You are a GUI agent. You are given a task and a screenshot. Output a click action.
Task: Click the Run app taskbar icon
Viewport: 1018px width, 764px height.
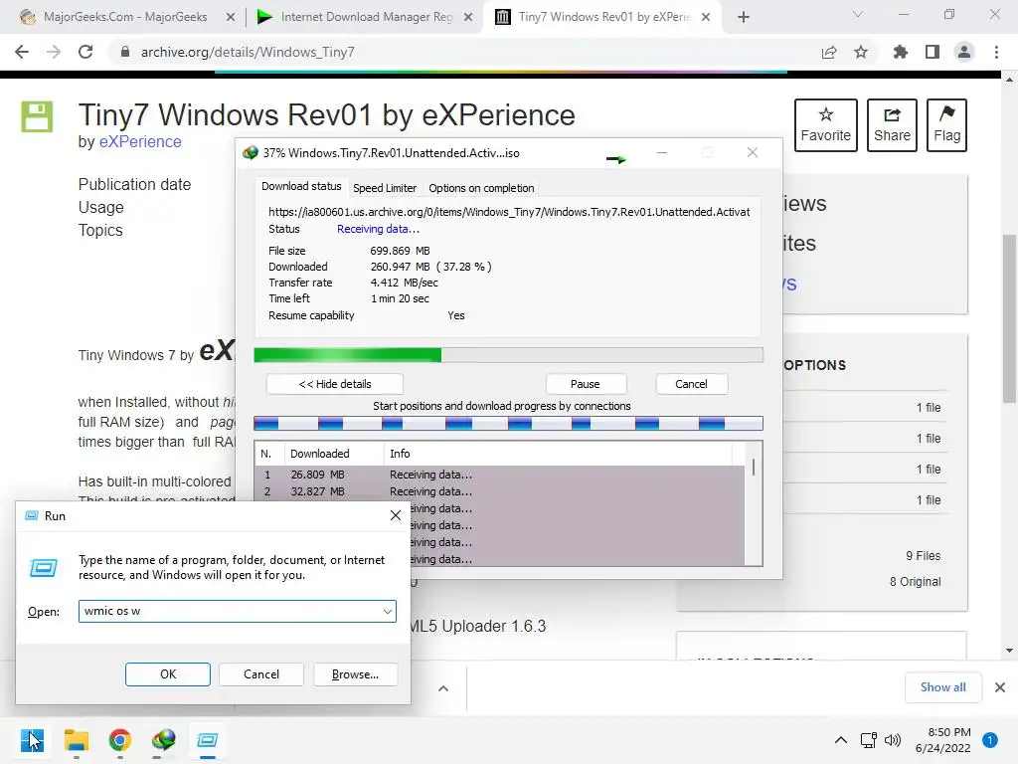pos(207,740)
